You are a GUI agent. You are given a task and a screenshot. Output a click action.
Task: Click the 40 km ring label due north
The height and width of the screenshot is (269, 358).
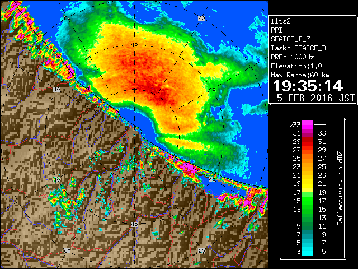click(134, 44)
